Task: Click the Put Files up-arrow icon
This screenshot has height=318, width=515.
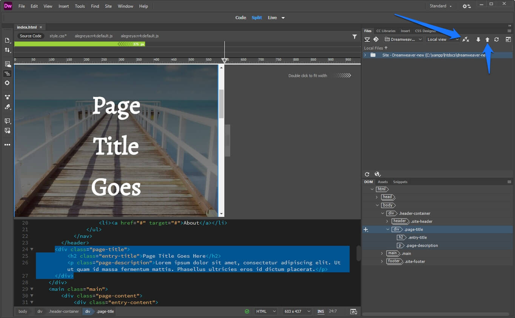Action: click(x=487, y=39)
